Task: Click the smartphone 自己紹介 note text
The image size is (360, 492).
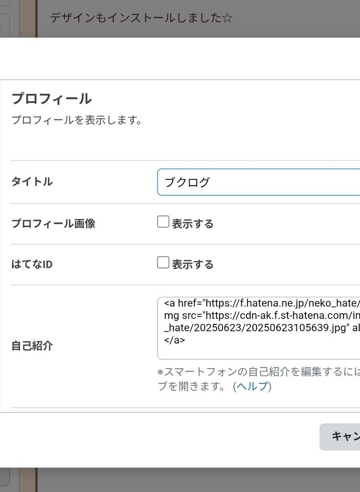Action: pos(259,372)
